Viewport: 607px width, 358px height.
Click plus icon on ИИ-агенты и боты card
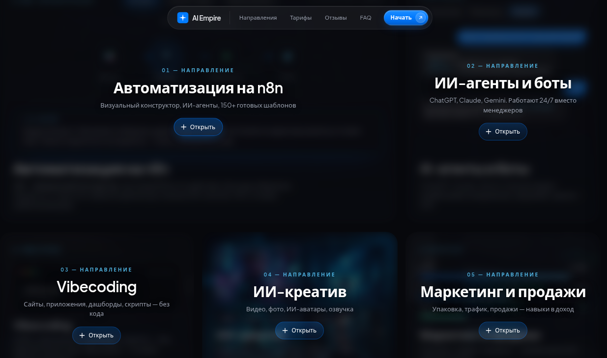click(x=489, y=132)
